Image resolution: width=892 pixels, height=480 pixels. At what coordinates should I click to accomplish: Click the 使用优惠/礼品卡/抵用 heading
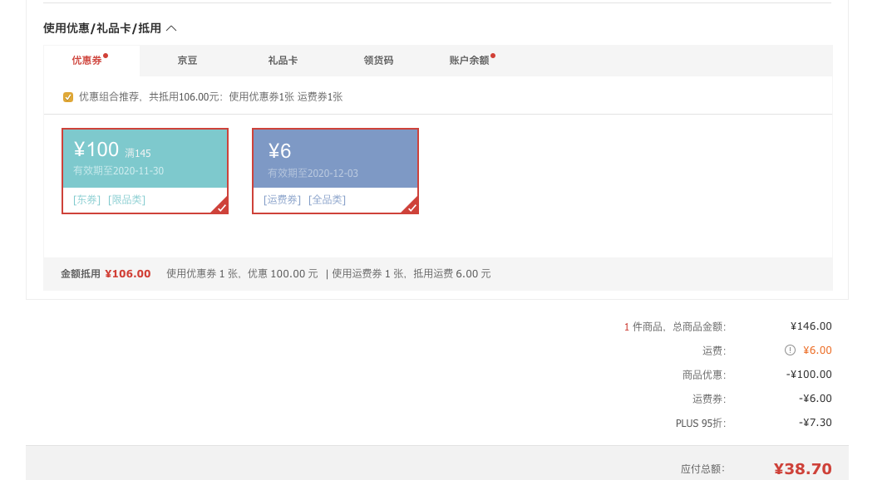[x=102, y=28]
